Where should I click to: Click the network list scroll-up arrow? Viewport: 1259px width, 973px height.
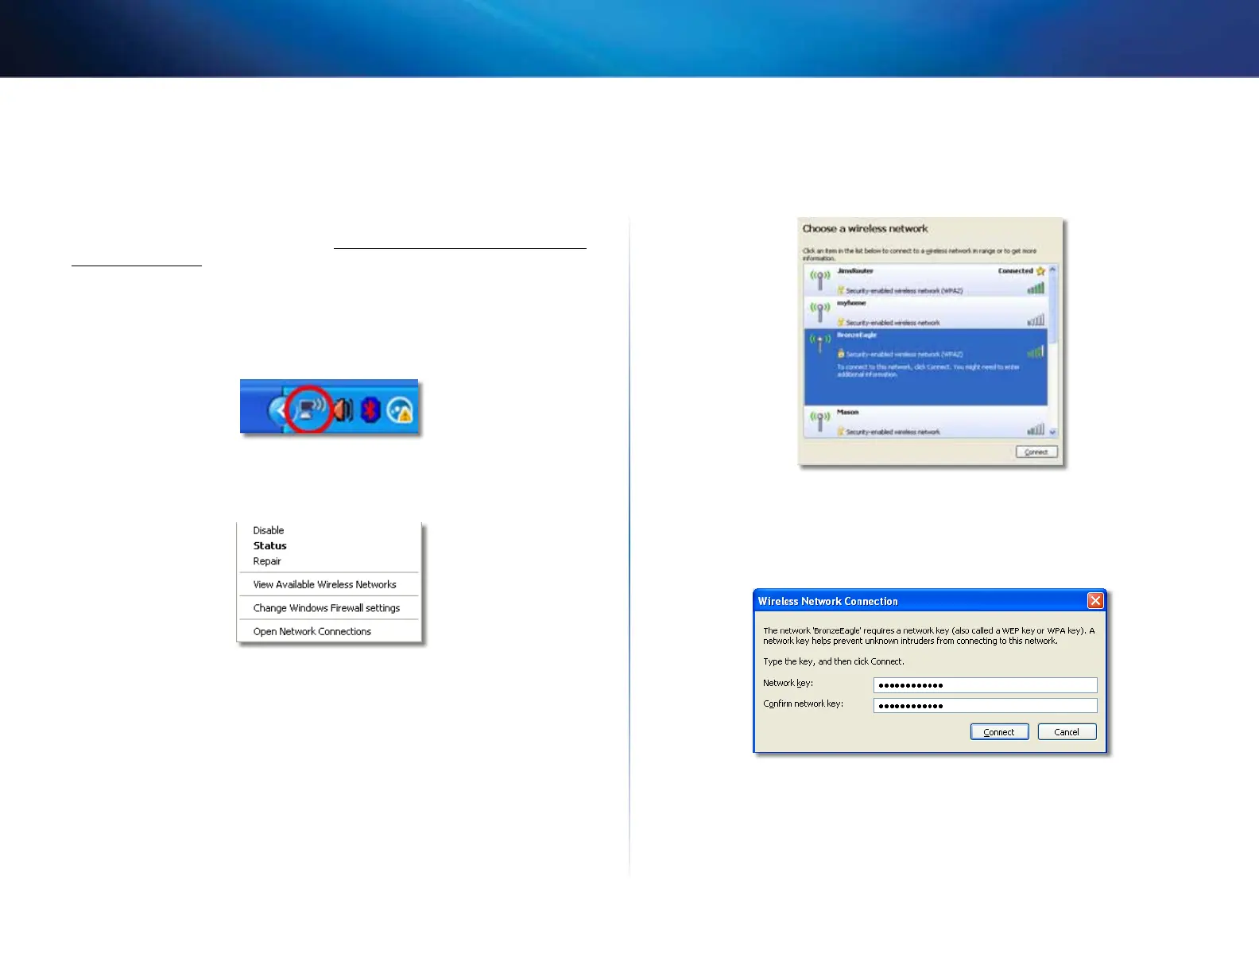click(x=1053, y=270)
